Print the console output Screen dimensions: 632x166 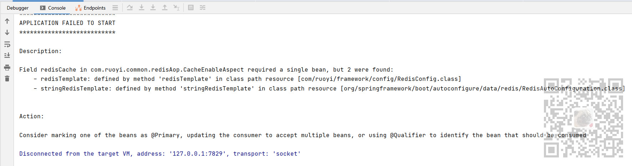[7, 67]
